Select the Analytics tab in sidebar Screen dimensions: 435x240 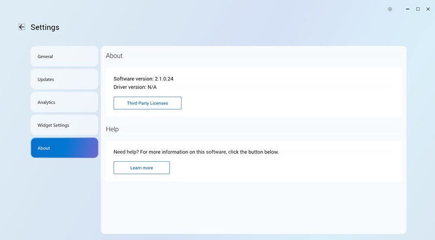point(64,102)
